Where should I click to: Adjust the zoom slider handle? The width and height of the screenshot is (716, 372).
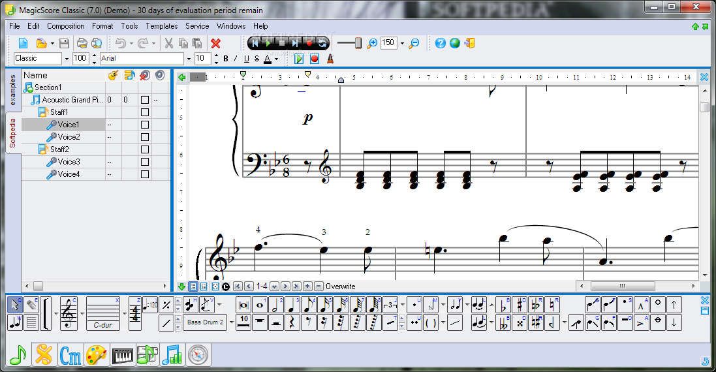(358, 43)
